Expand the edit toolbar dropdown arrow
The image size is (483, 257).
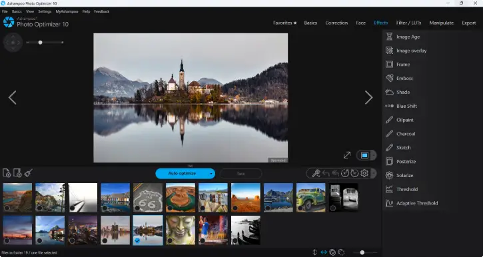(373, 173)
